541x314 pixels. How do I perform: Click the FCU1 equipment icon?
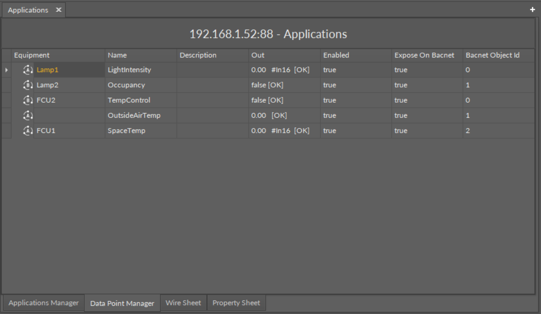28,130
